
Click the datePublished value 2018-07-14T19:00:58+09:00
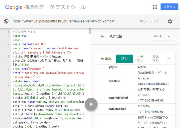click(151, 98)
